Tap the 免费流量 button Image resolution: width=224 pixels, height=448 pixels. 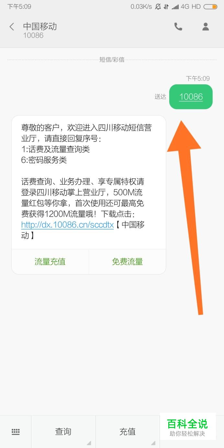tap(128, 262)
